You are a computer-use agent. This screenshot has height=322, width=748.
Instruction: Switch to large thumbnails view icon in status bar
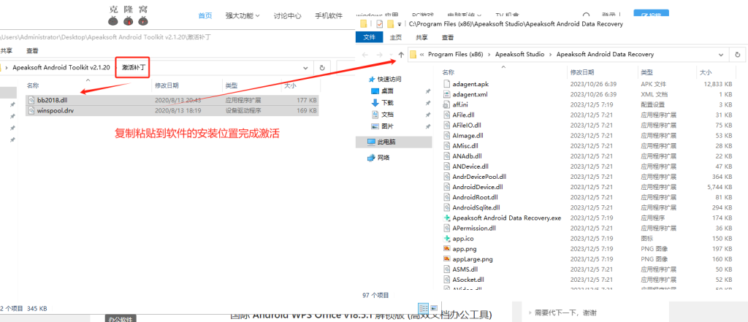[x=434, y=307]
